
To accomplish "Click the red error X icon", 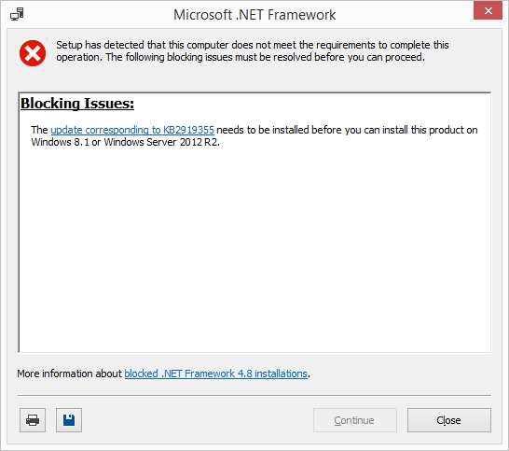I will coord(33,53).
